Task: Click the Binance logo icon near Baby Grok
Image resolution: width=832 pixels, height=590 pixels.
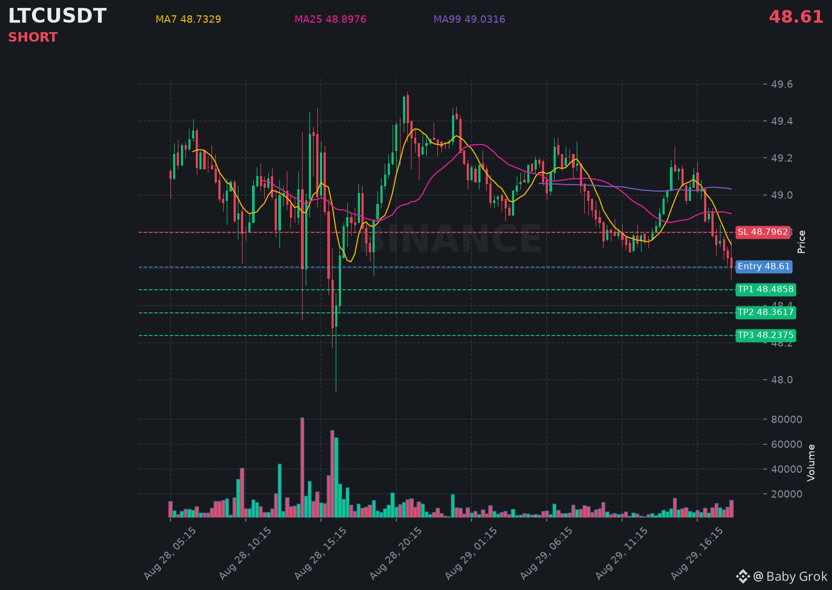Action: pos(743,577)
